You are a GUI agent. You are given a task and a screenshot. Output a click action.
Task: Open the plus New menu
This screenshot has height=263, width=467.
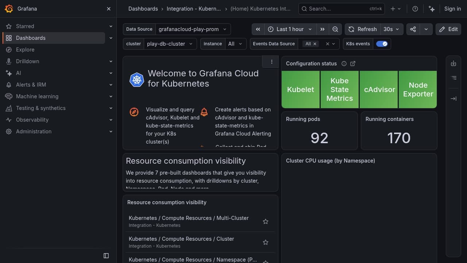[395, 9]
